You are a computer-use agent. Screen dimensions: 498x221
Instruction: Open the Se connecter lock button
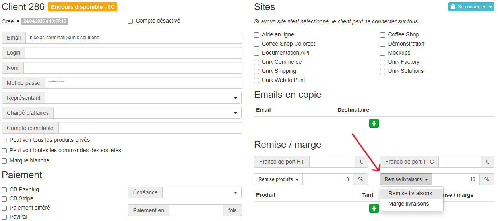click(471, 7)
